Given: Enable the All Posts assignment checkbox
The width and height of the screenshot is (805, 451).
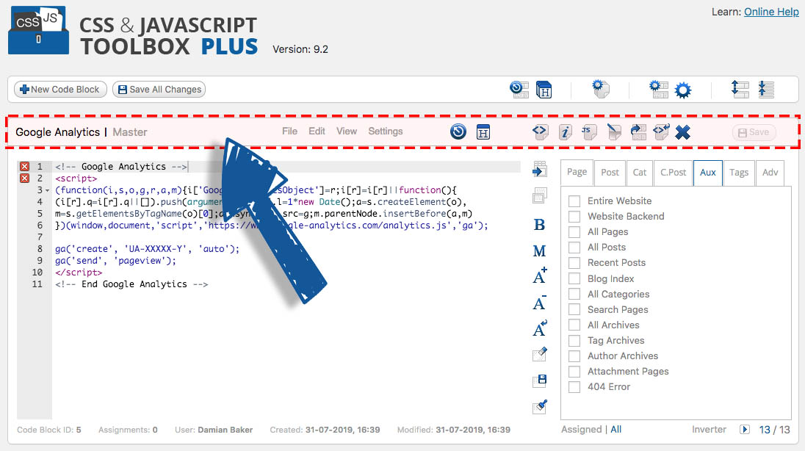Looking at the screenshot, I should tap(574, 247).
